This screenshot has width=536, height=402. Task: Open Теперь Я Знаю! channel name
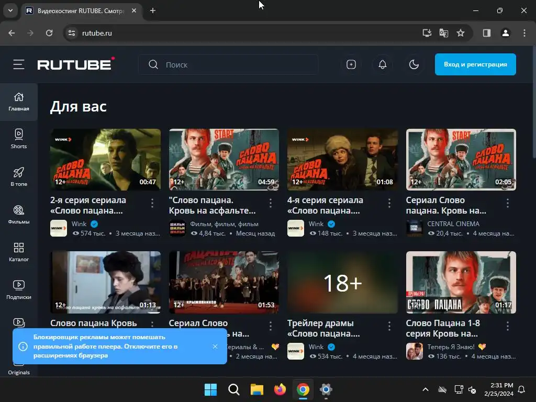pyautogui.click(x=451, y=347)
